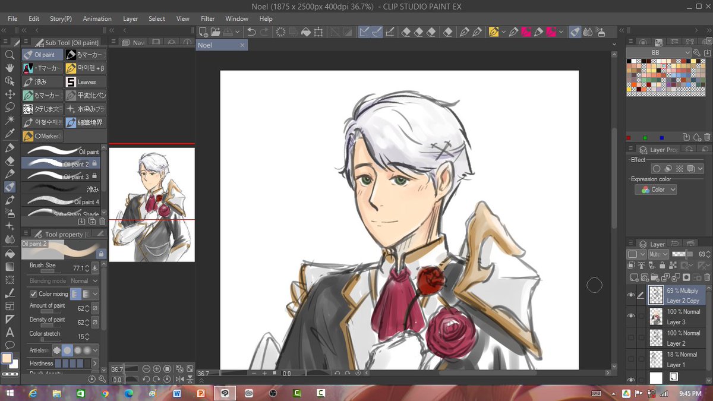The height and width of the screenshot is (401, 713).
Task: Toggle lock on Oil paint 2 preview
Action: click(x=101, y=254)
